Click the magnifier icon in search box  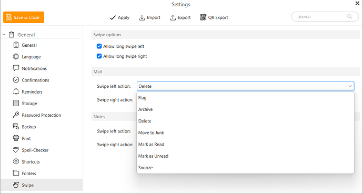(x=349, y=16)
